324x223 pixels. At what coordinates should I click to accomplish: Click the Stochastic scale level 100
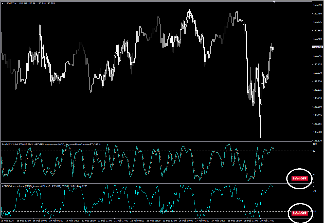[x=315, y=144]
